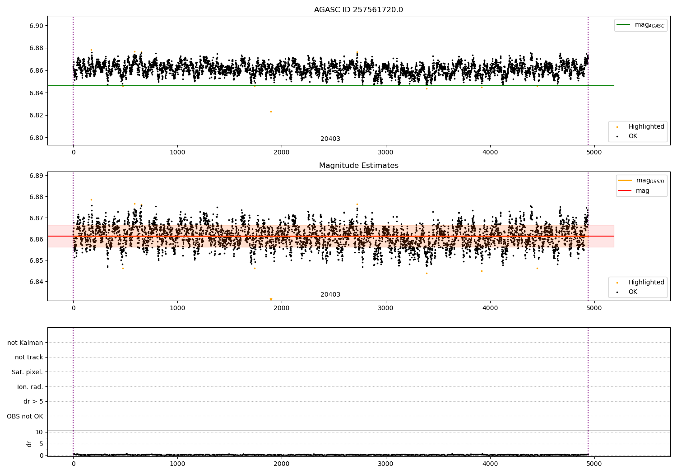Click the green mag AGASC legend line swatch

(x=624, y=25)
